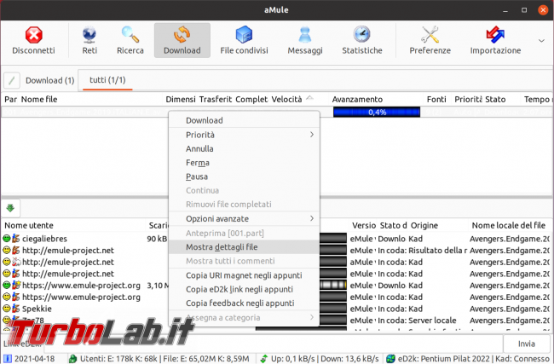
Task: Choose Download in the context menu
Action: click(244, 120)
